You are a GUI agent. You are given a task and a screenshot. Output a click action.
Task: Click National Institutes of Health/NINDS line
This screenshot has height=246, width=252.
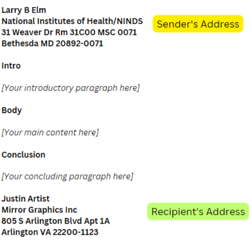(72, 21)
